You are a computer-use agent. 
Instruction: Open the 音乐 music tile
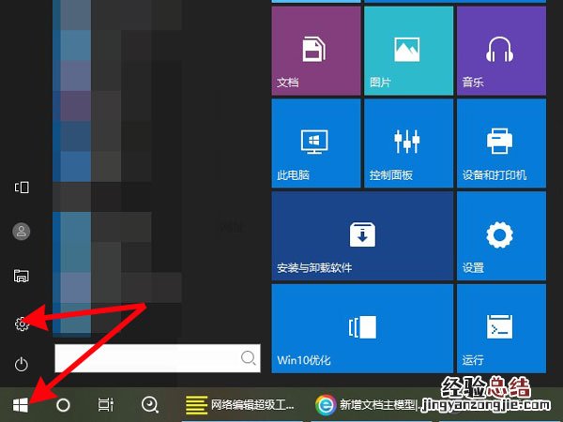(501, 51)
